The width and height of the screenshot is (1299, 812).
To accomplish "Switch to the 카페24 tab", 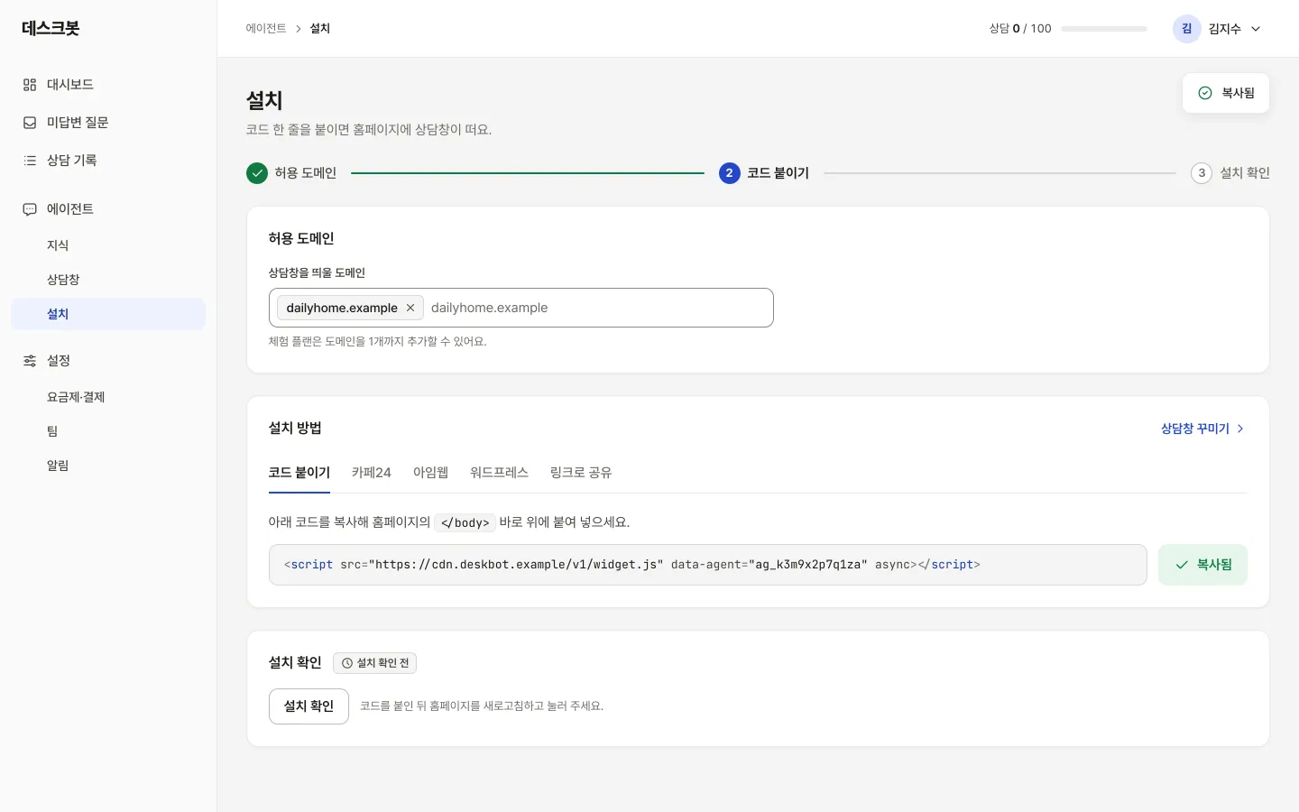I will pos(372,473).
